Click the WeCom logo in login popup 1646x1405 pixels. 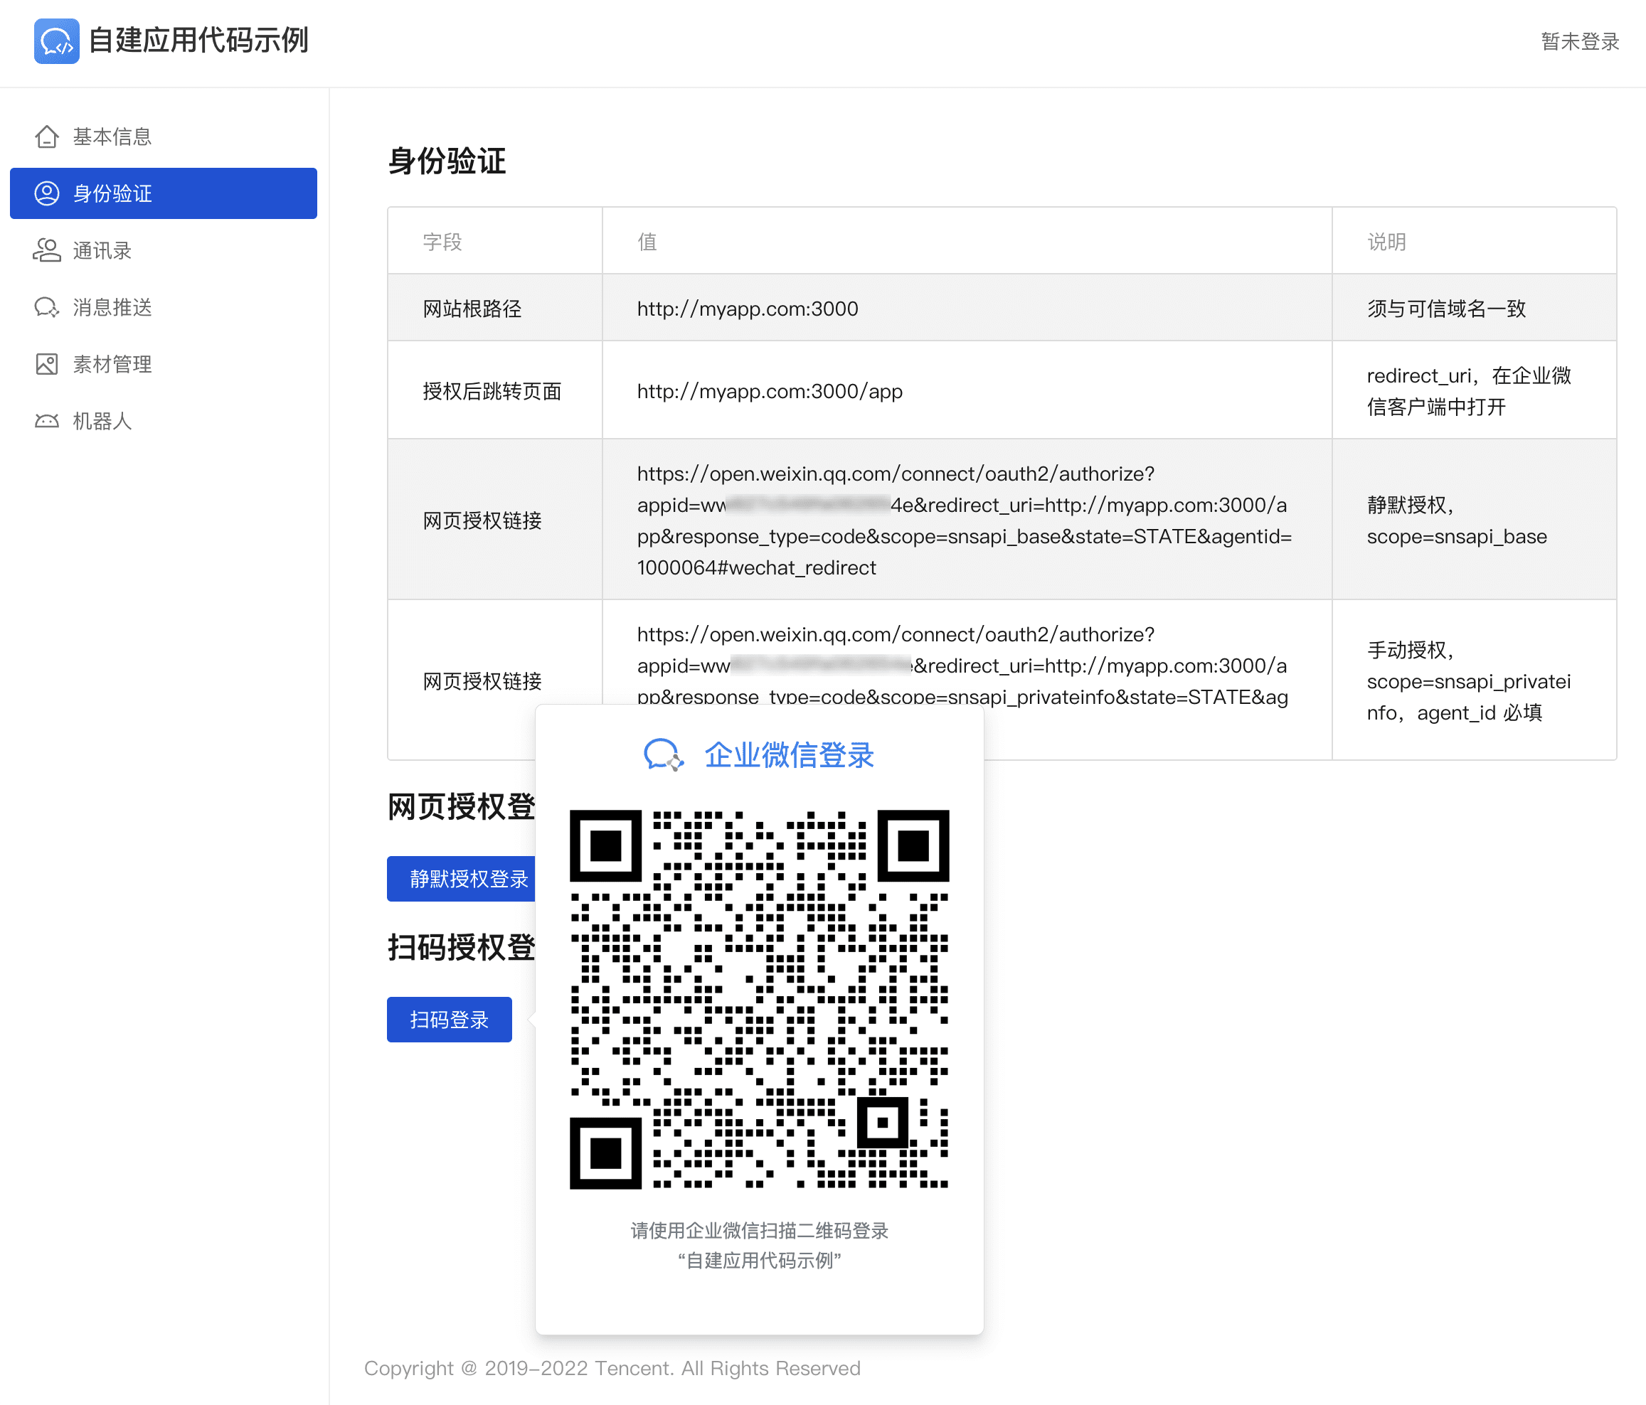point(662,754)
